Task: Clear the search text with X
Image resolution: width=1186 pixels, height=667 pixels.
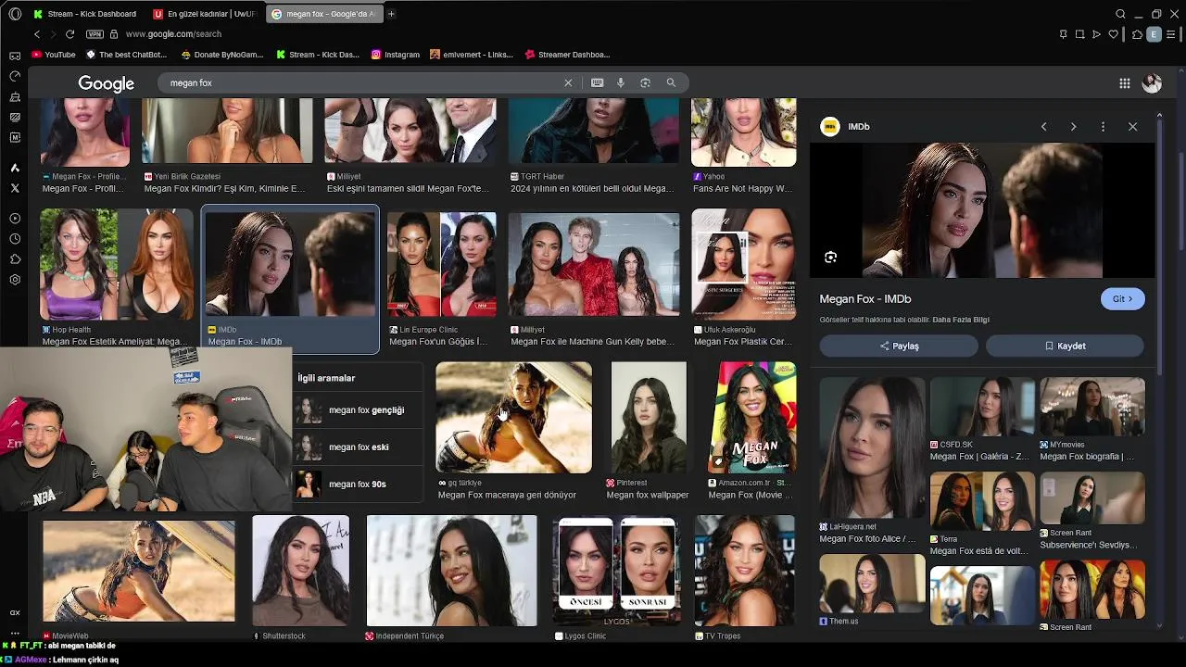Action: click(568, 82)
